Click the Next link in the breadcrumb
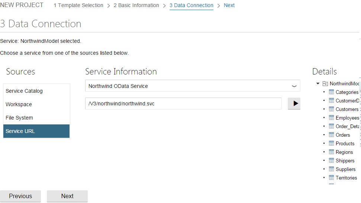Viewport: 361px width, 203px height. tap(229, 5)
